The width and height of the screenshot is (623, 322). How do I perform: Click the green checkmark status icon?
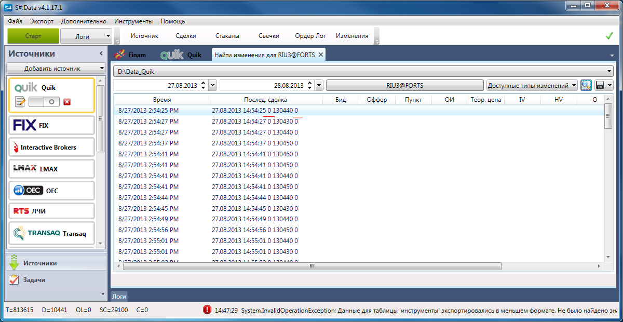610,36
